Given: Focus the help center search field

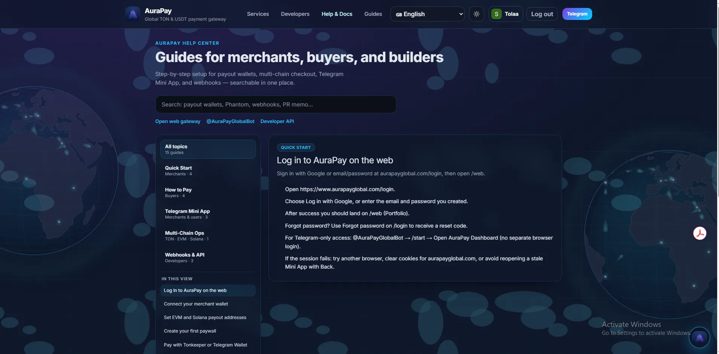Looking at the screenshot, I should click(276, 105).
